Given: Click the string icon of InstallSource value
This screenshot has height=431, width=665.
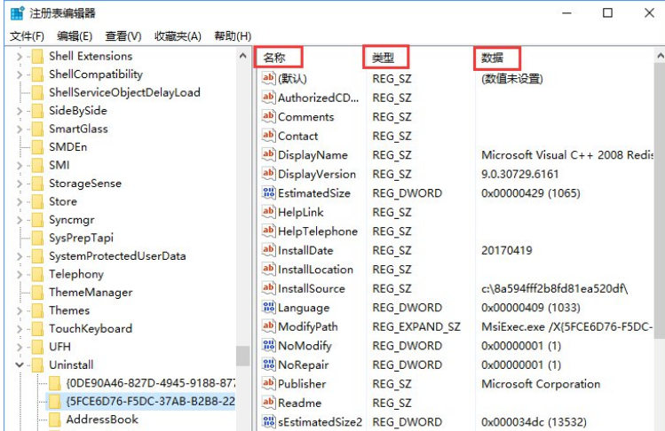Looking at the screenshot, I should tap(268, 287).
